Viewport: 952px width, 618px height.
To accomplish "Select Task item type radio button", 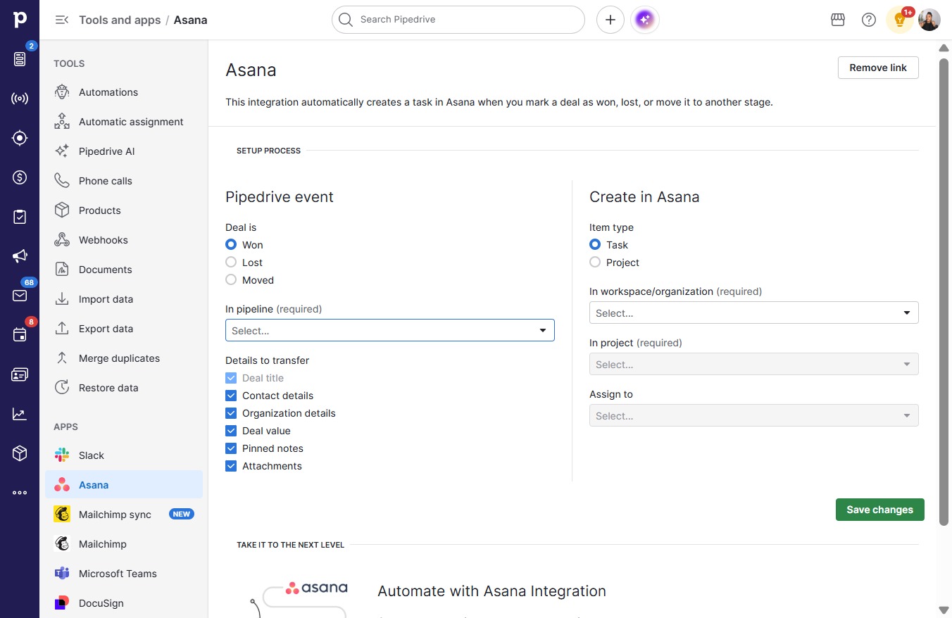I will [x=595, y=245].
